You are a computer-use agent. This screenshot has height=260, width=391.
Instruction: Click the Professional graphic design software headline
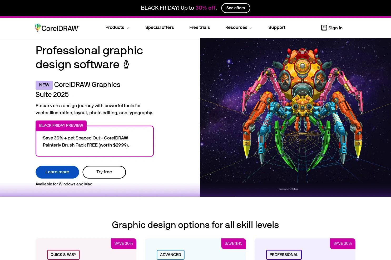pos(89,58)
